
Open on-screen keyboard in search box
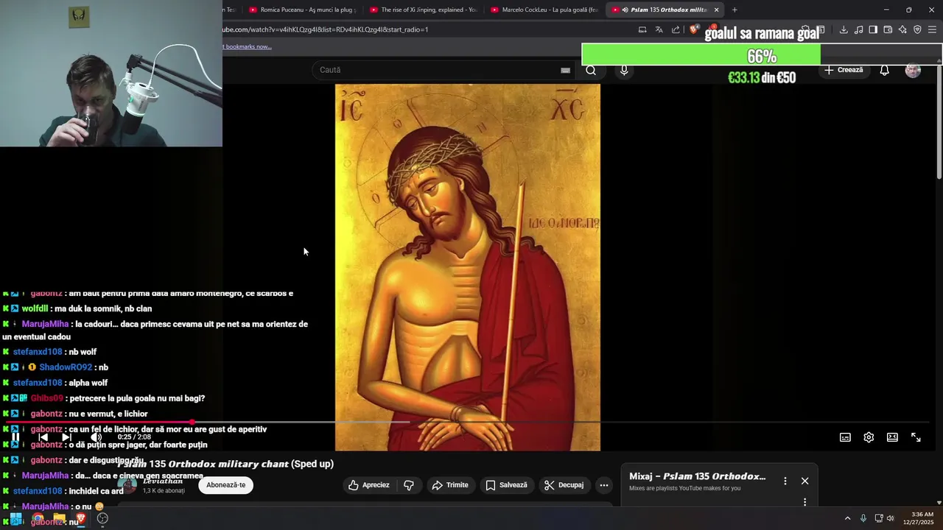coord(565,70)
